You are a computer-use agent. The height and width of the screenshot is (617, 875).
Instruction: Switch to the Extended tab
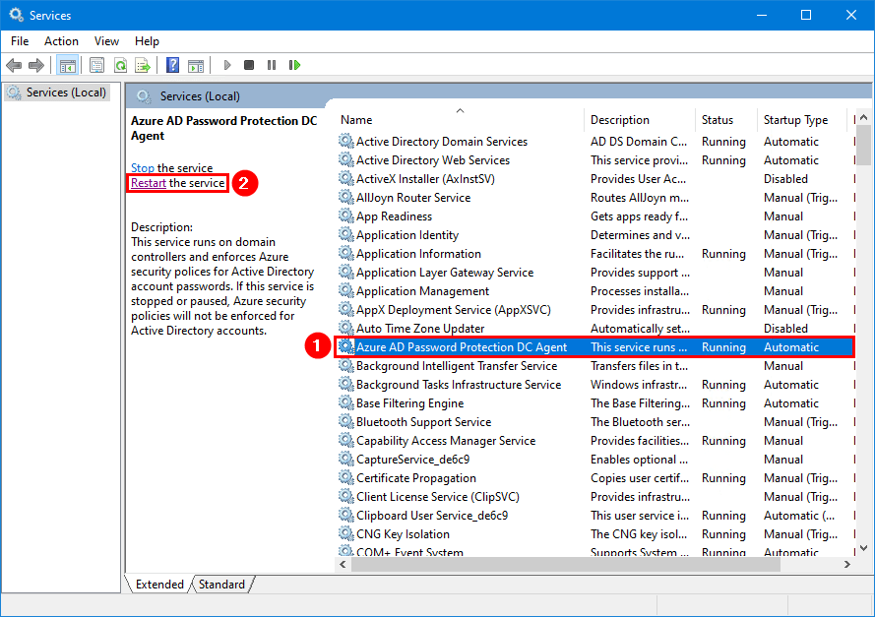[159, 585]
